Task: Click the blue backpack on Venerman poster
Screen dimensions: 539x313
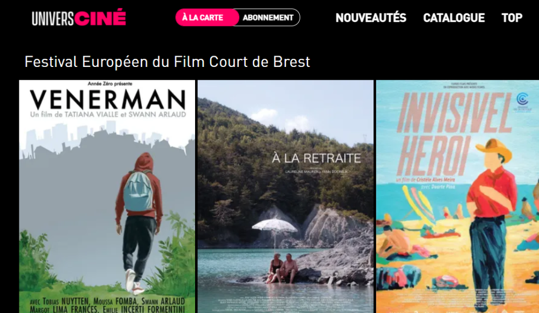Action: pos(138,192)
